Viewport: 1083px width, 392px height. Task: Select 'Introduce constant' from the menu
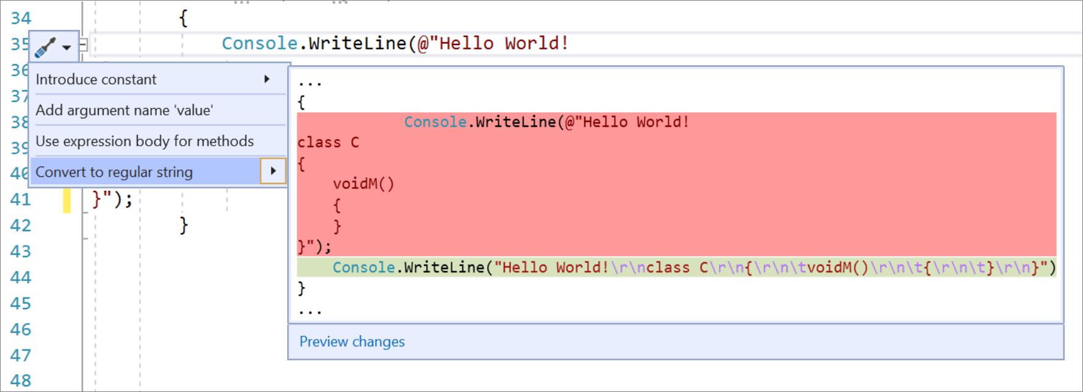tap(96, 79)
